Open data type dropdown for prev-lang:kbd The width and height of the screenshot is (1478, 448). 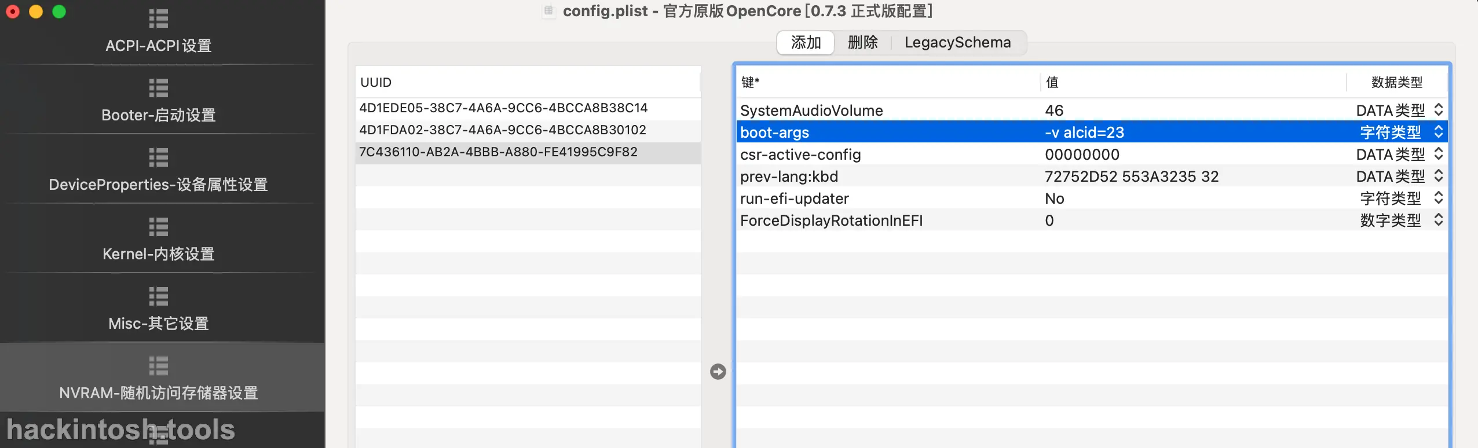[x=1438, y=176]
